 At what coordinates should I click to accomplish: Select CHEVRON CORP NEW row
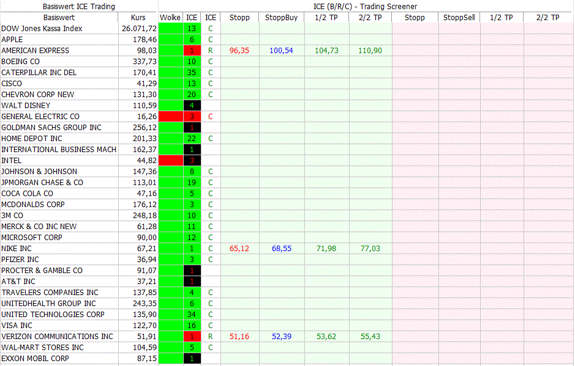point(38,95)
